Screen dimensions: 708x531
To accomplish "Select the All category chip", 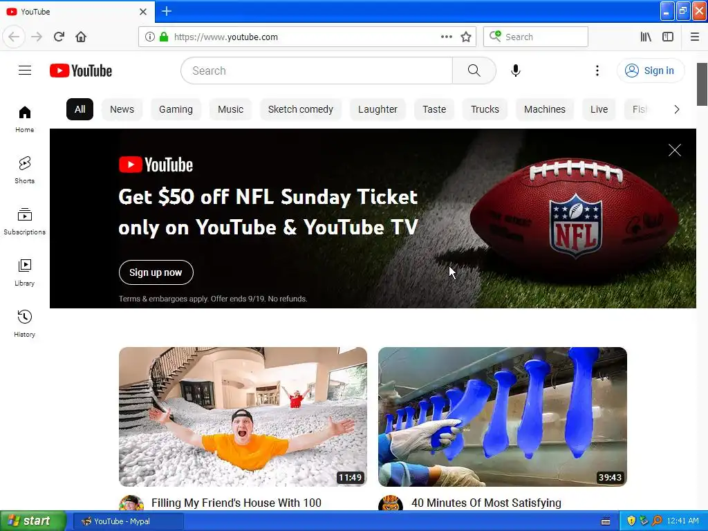I will coord(80,109).
